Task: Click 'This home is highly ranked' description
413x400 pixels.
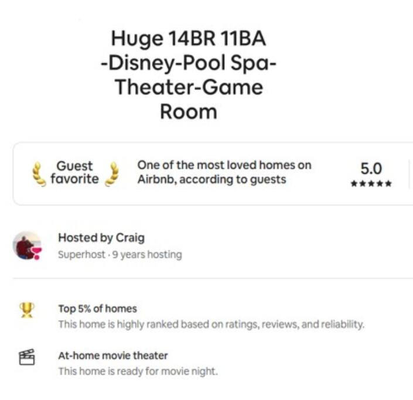Action: click(211, 324)
